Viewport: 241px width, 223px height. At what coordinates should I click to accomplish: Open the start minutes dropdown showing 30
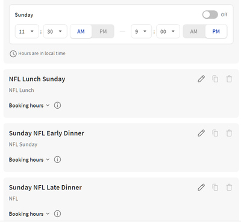(55, 31)
